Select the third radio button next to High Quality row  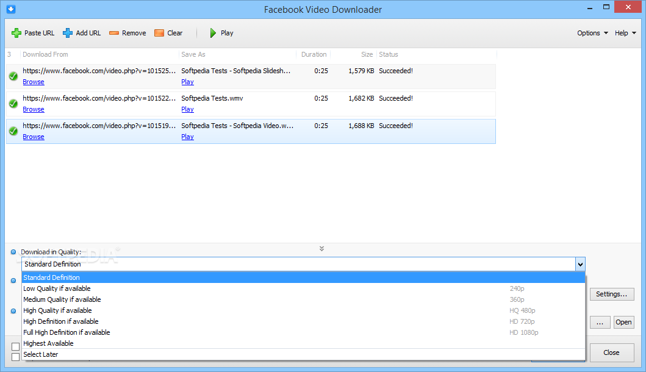[13, 311]
